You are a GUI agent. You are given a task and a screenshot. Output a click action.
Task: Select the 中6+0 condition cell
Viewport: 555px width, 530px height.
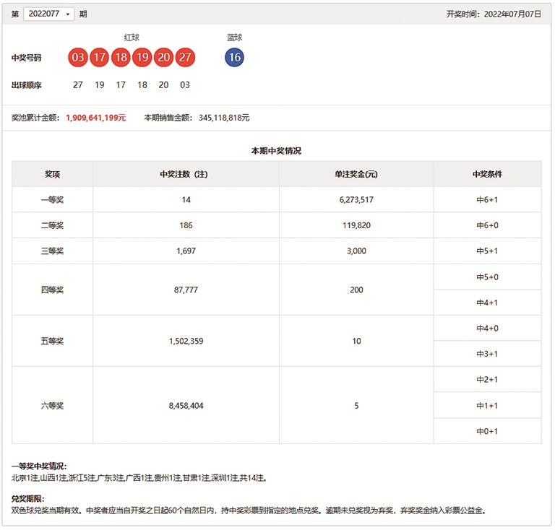click(487, 225)
